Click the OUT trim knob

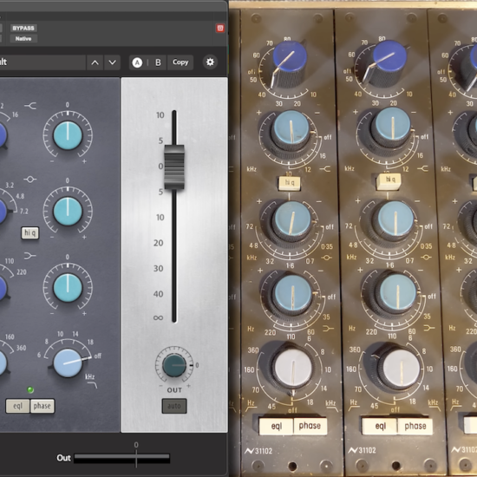(x=174, y=365)
